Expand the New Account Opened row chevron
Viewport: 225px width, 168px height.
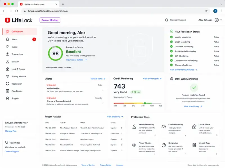click(x=122, y=128)
